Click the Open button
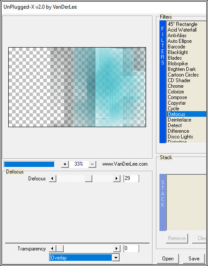 pos(168,259)
